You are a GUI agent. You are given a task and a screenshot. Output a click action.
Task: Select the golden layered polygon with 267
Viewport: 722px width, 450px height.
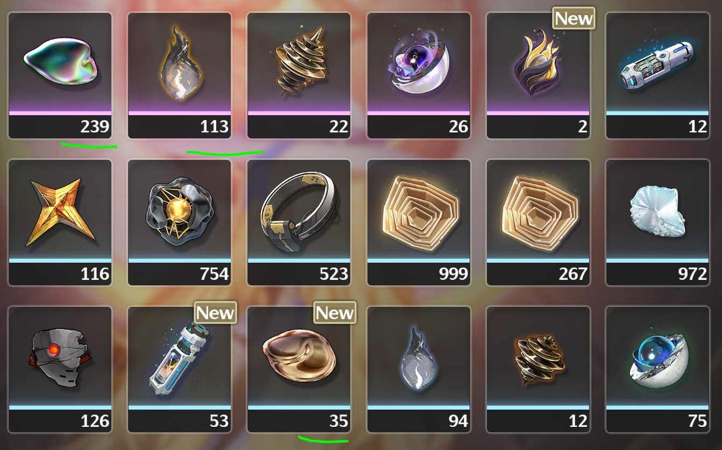coord(538,222)
